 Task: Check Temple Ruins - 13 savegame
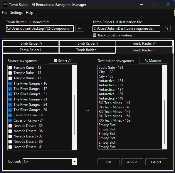click(10, 73)
